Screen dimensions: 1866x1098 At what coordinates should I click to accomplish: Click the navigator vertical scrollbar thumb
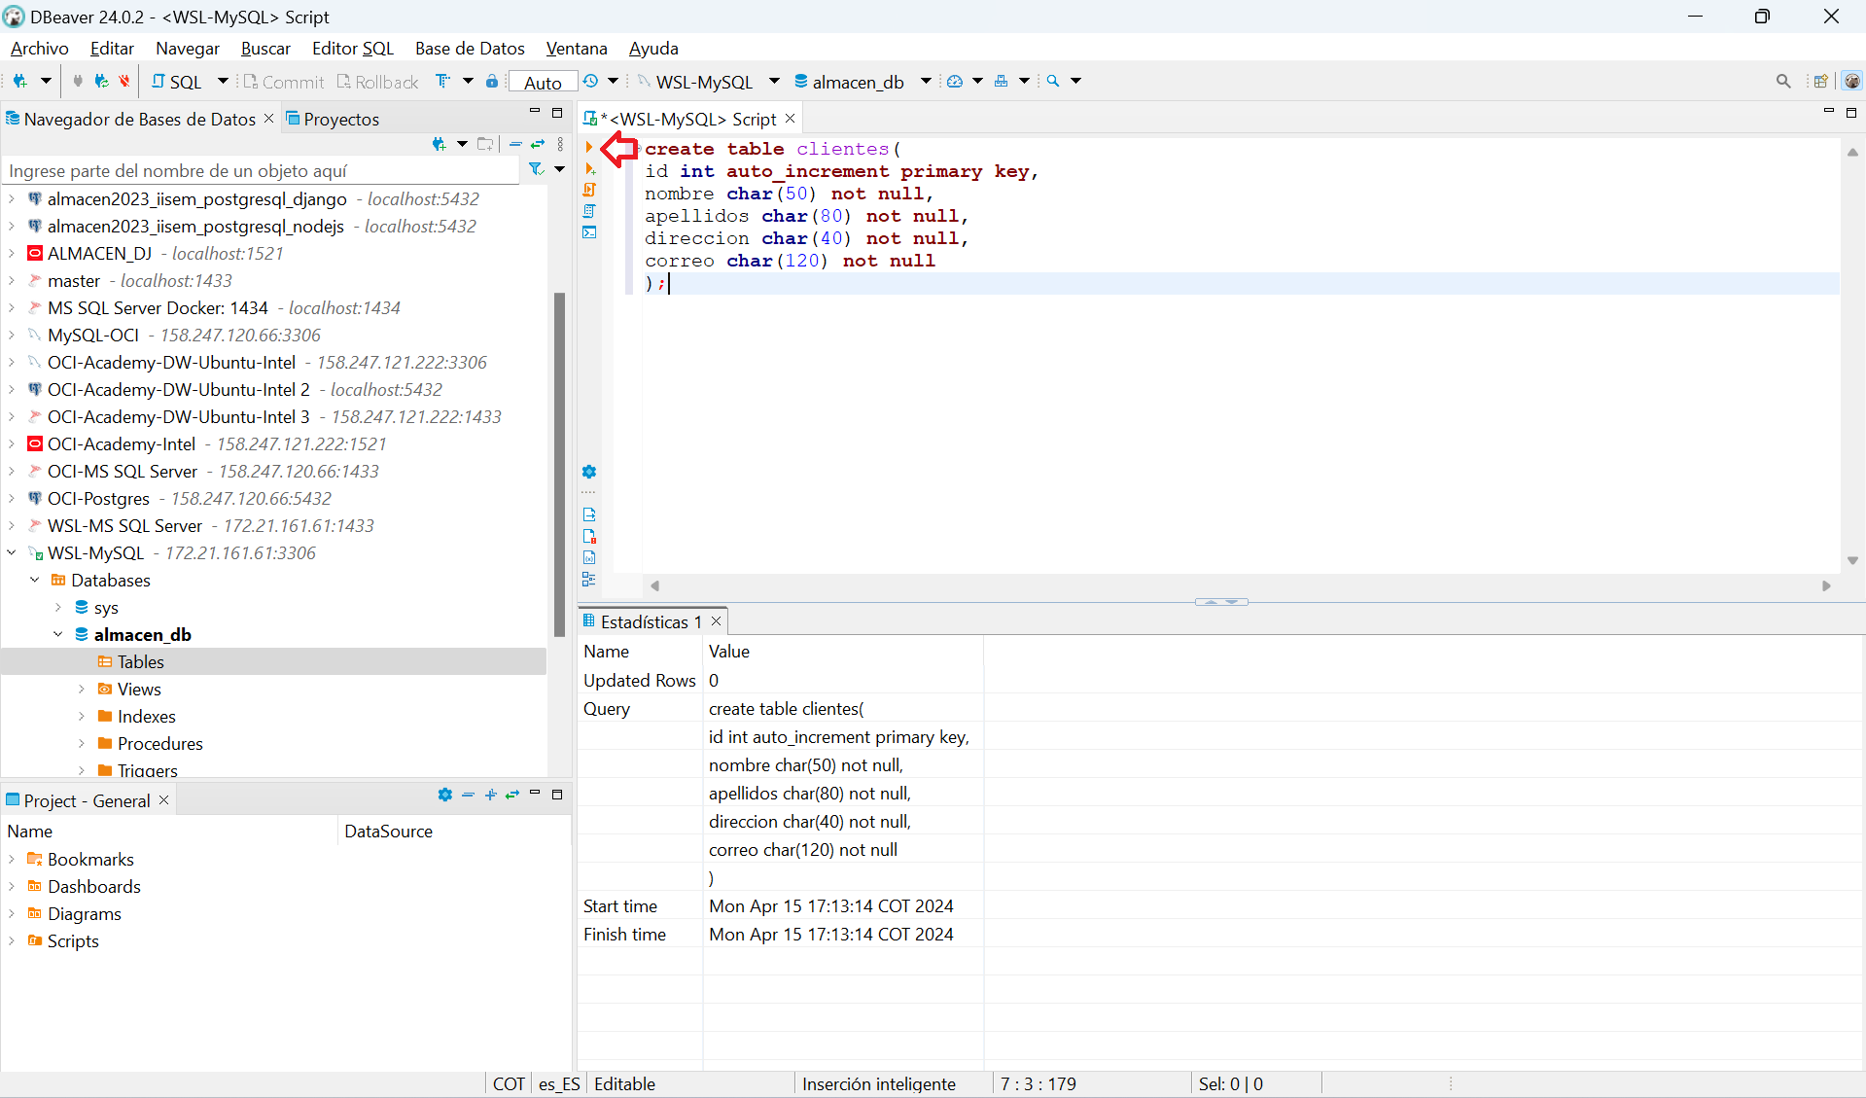pos(559,464)
